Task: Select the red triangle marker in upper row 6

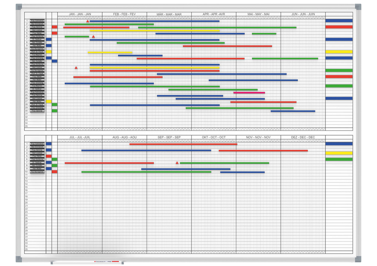Action: pyautogui.click(x=94, y=37)
